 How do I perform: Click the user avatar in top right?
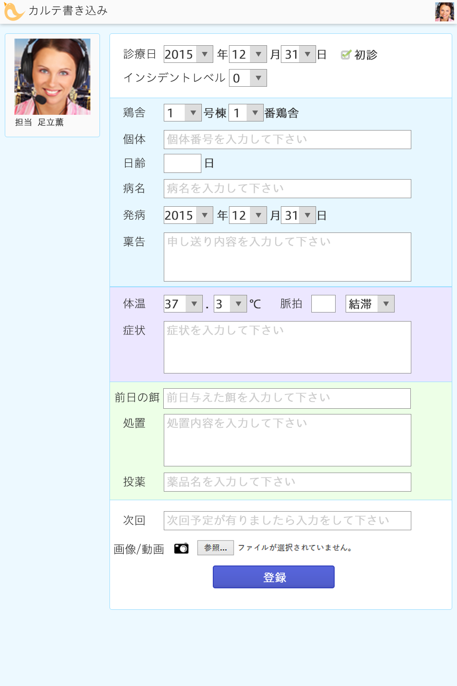coord(444,12)
